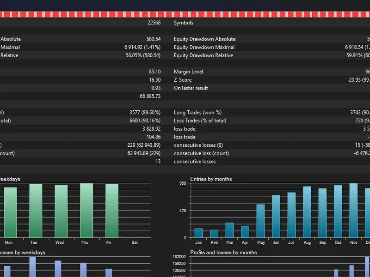This screenshot has width=370, height=277.
Task: Click the Long Trades (won %) label
Action: click(x=197, y=113)
